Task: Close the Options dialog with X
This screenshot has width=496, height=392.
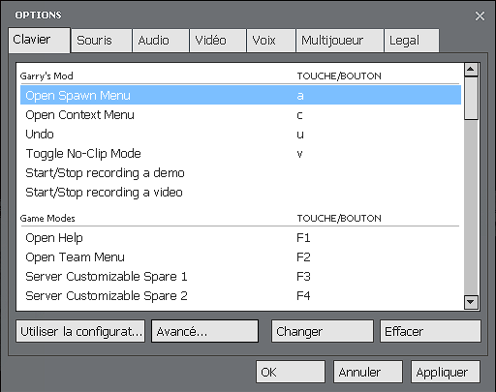Action: [480, 15]
